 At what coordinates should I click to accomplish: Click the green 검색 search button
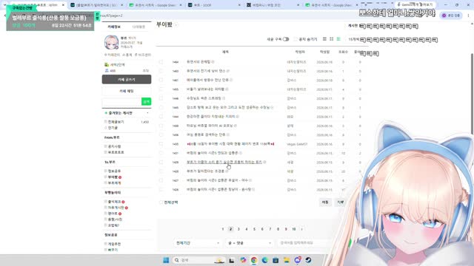pyautogui.click(x=147, y=102)
